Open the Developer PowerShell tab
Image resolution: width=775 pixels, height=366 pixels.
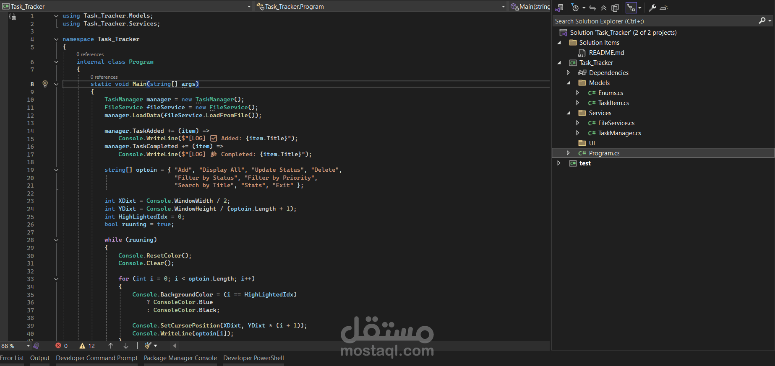tap(253, 358)
